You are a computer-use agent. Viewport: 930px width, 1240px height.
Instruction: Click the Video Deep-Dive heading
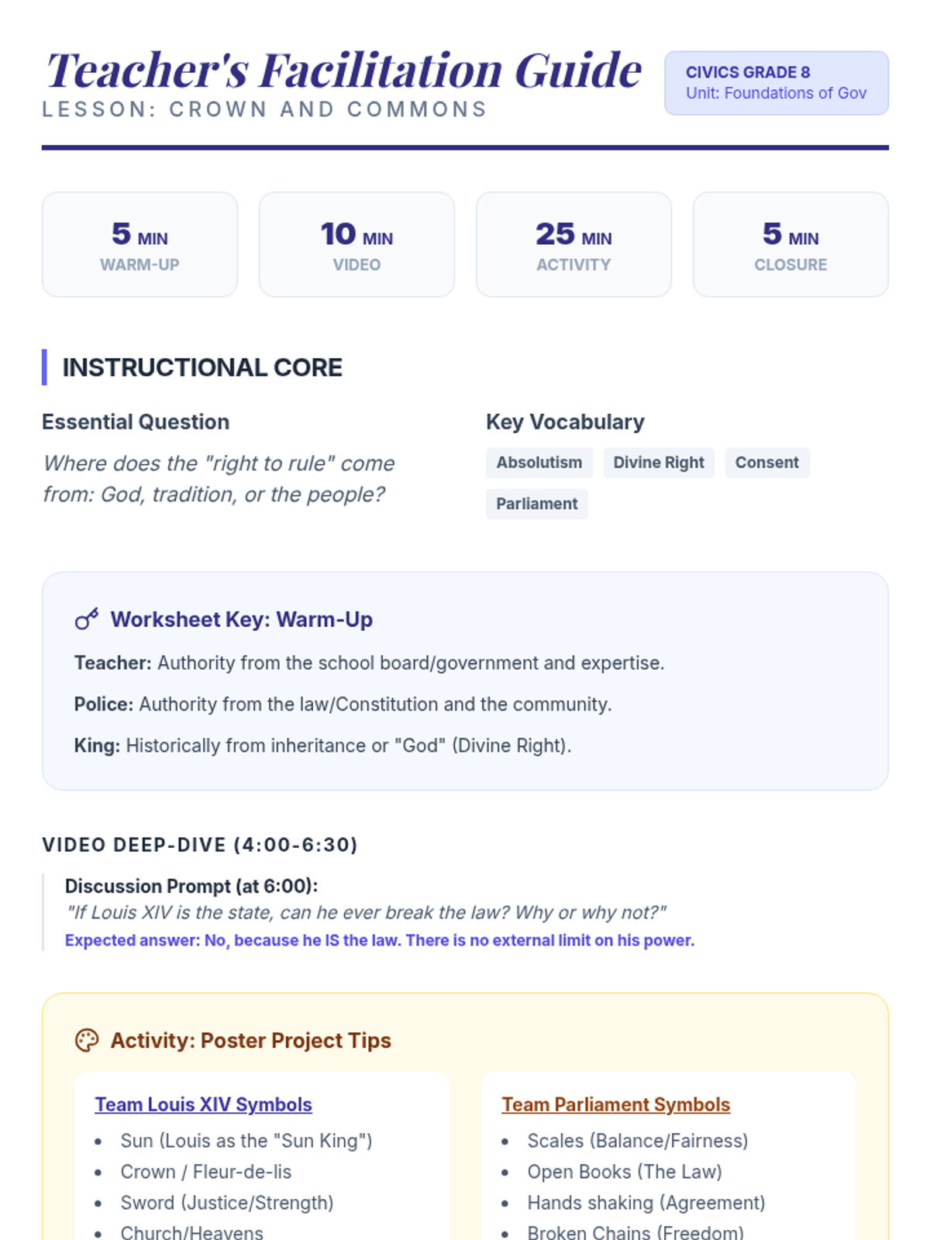pos(200,845)
